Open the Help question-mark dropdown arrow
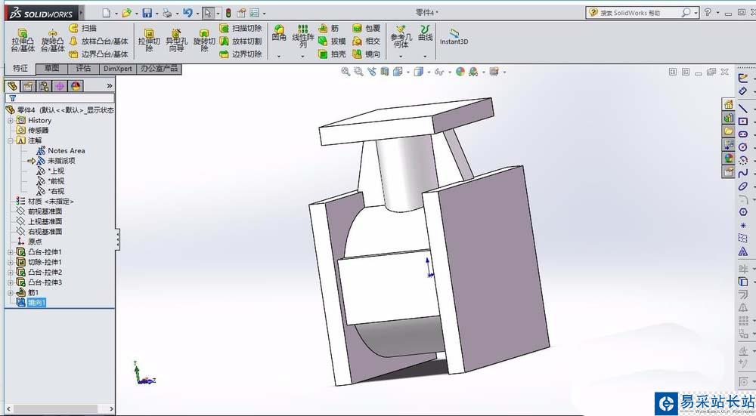This screenshot has height=416, width=756. coord(718,13)
